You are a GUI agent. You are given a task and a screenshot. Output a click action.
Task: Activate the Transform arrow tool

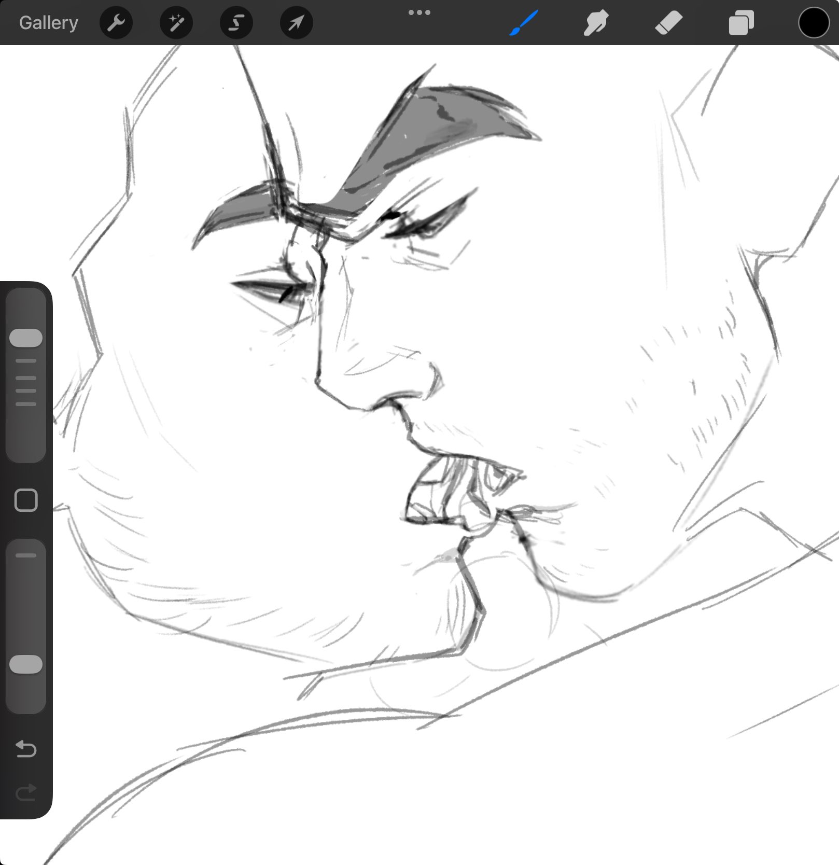[x=297, y=23]
